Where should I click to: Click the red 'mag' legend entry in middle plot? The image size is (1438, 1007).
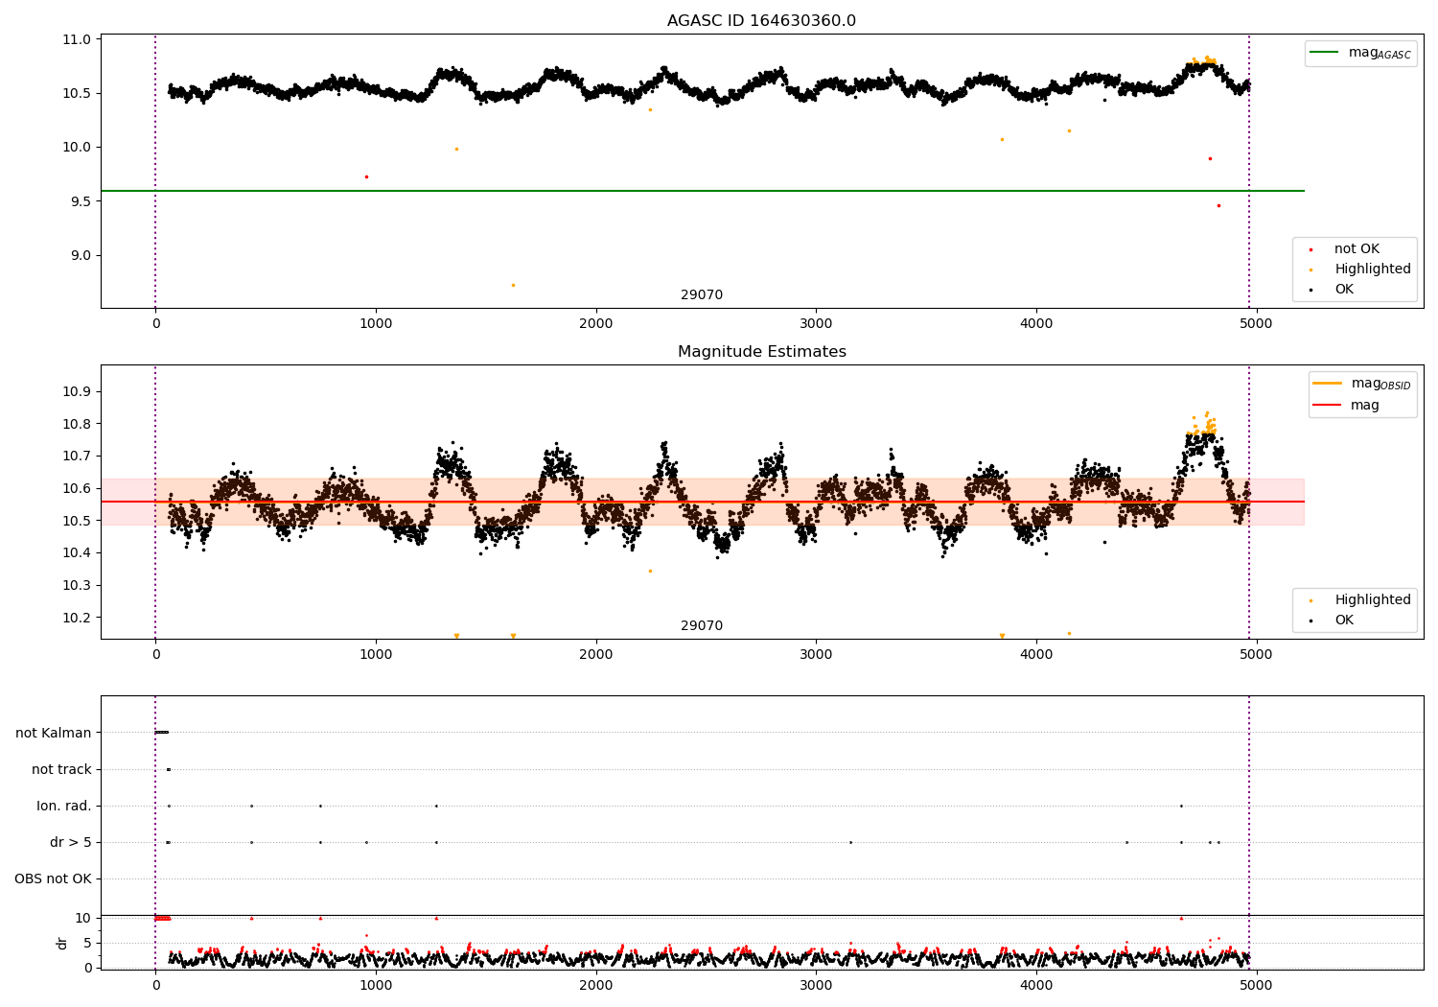click(1346, 406)
